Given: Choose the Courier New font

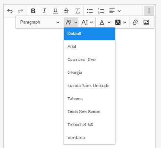Looking at the screenshot, I should [x=89, y=60].
